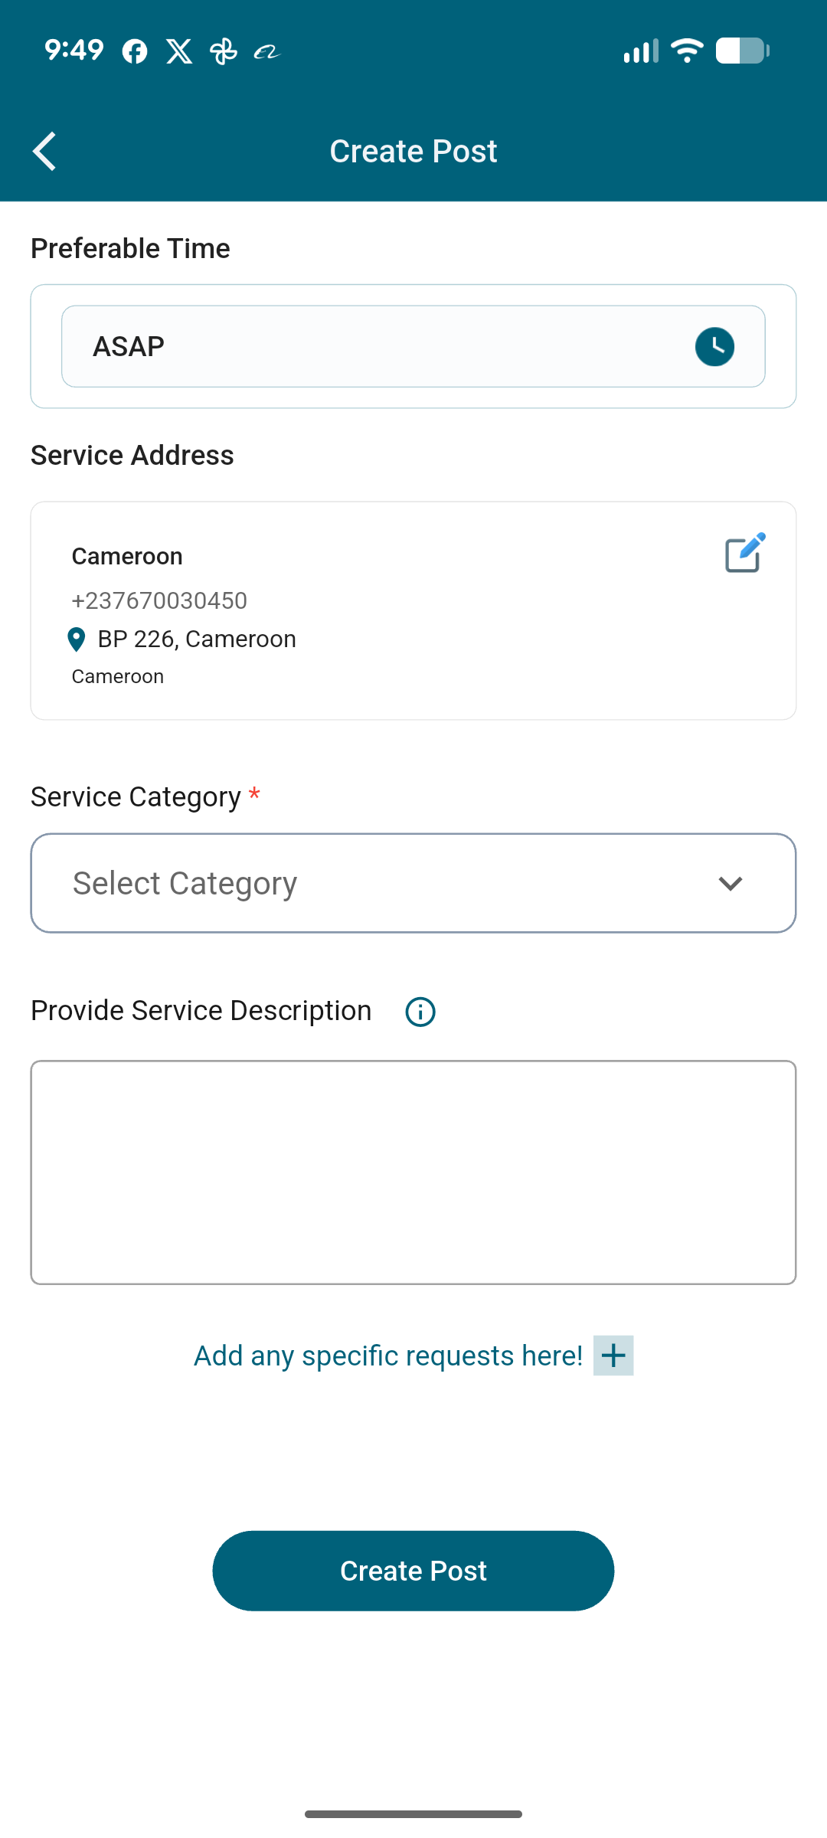Expand category list using chevron arrow
Screen dimensions: 827x1838
point(731,884)
